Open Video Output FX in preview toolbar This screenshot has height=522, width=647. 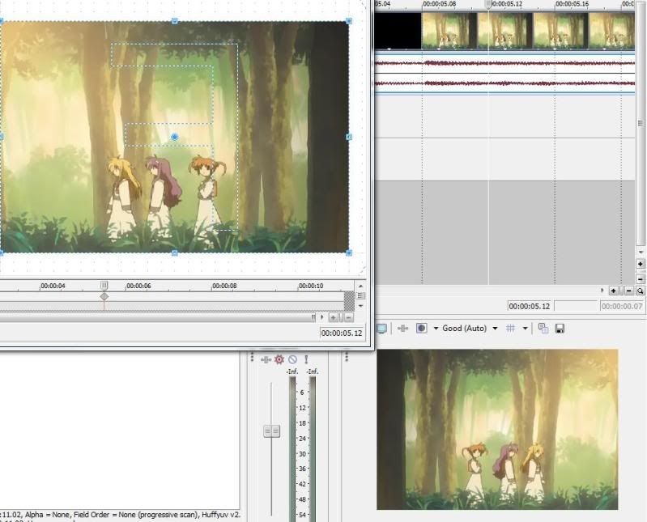coord(402,329)
